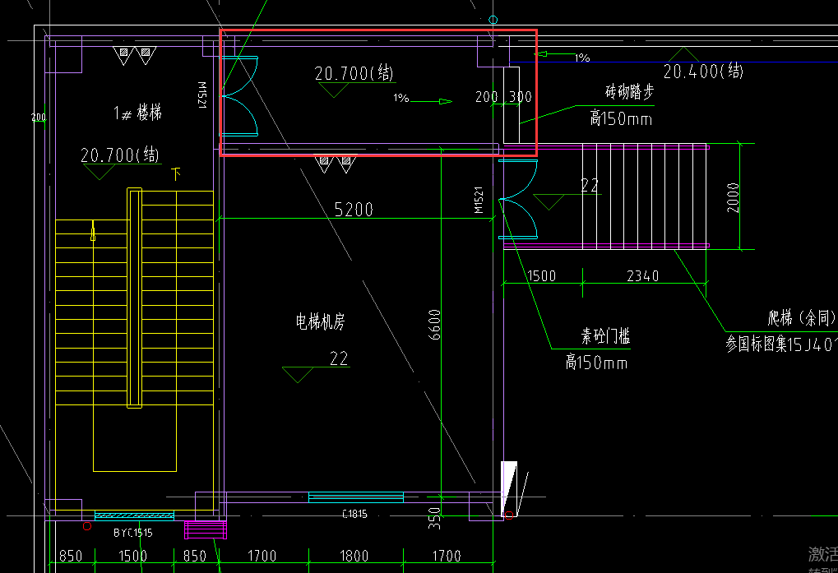Select the 1800 dimension in the bottom row
Viewport: 838px width, 573px height.
pos(354,556)
